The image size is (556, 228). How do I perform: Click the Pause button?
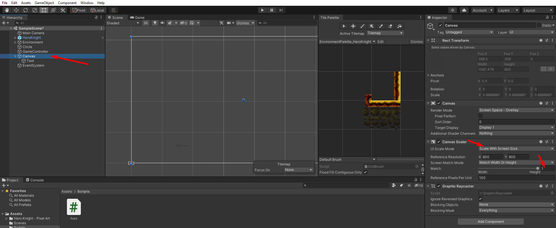point(272,10)
